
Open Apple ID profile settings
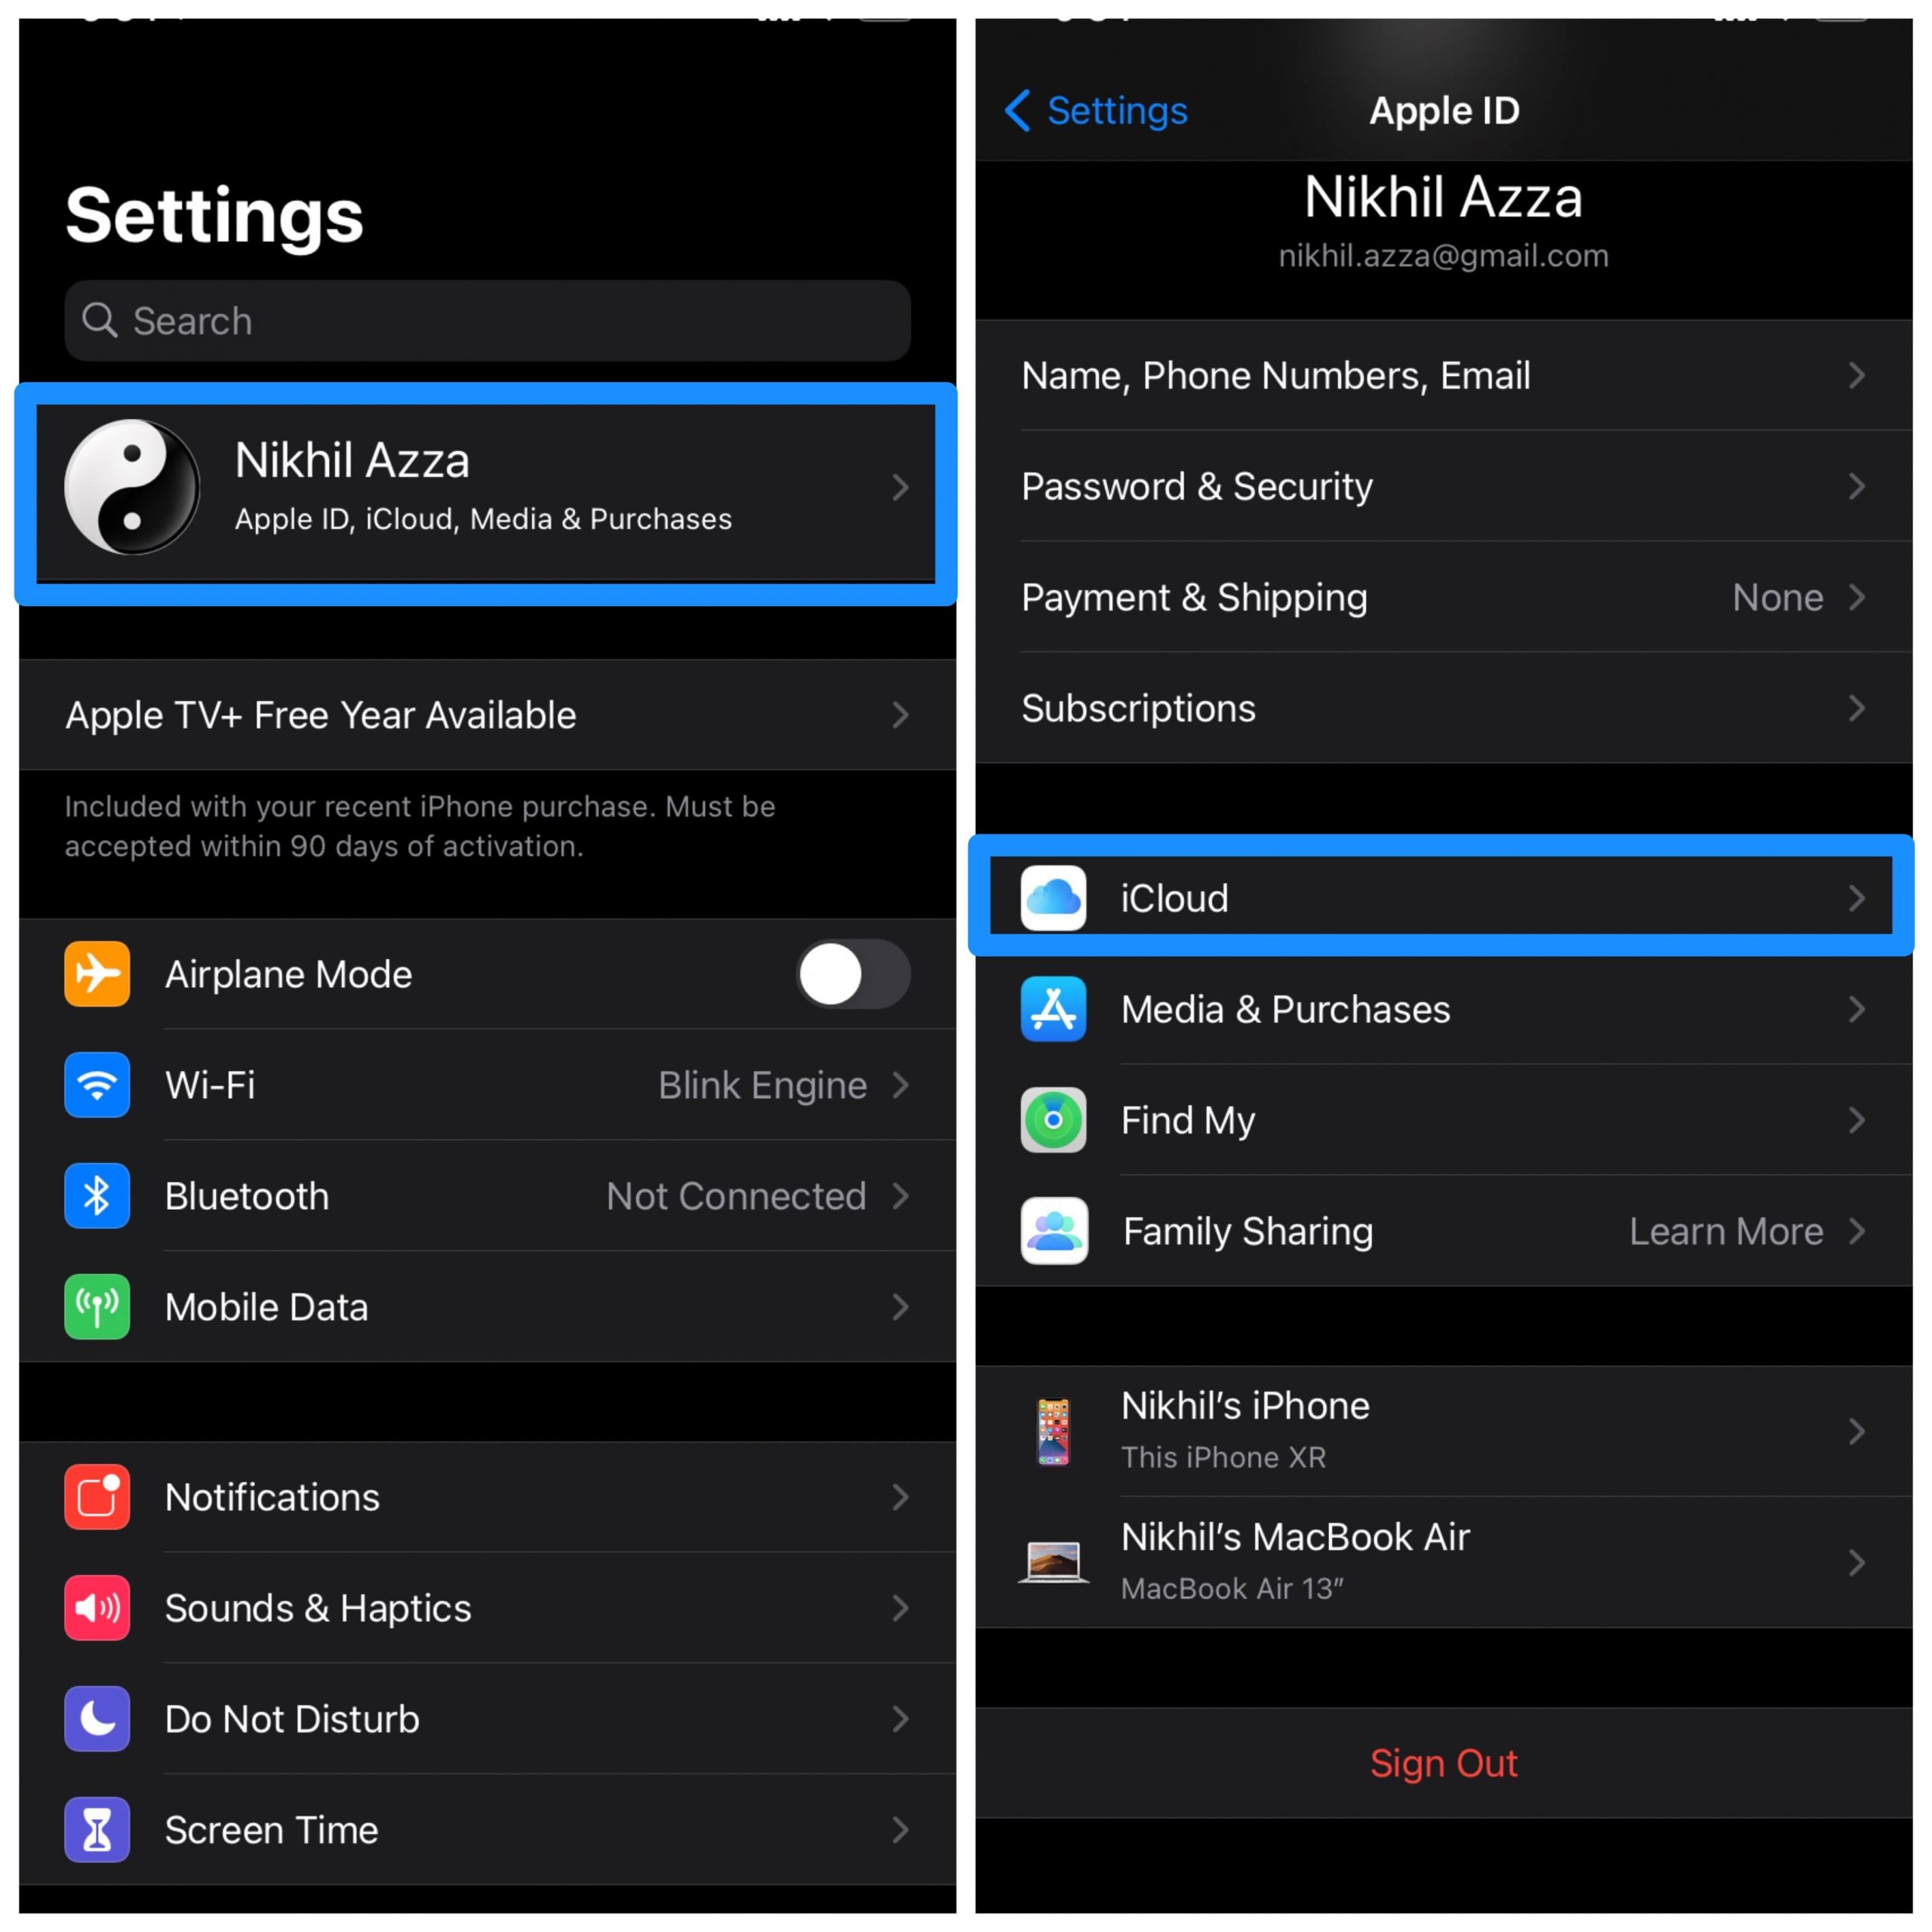(x=483, y=487)
